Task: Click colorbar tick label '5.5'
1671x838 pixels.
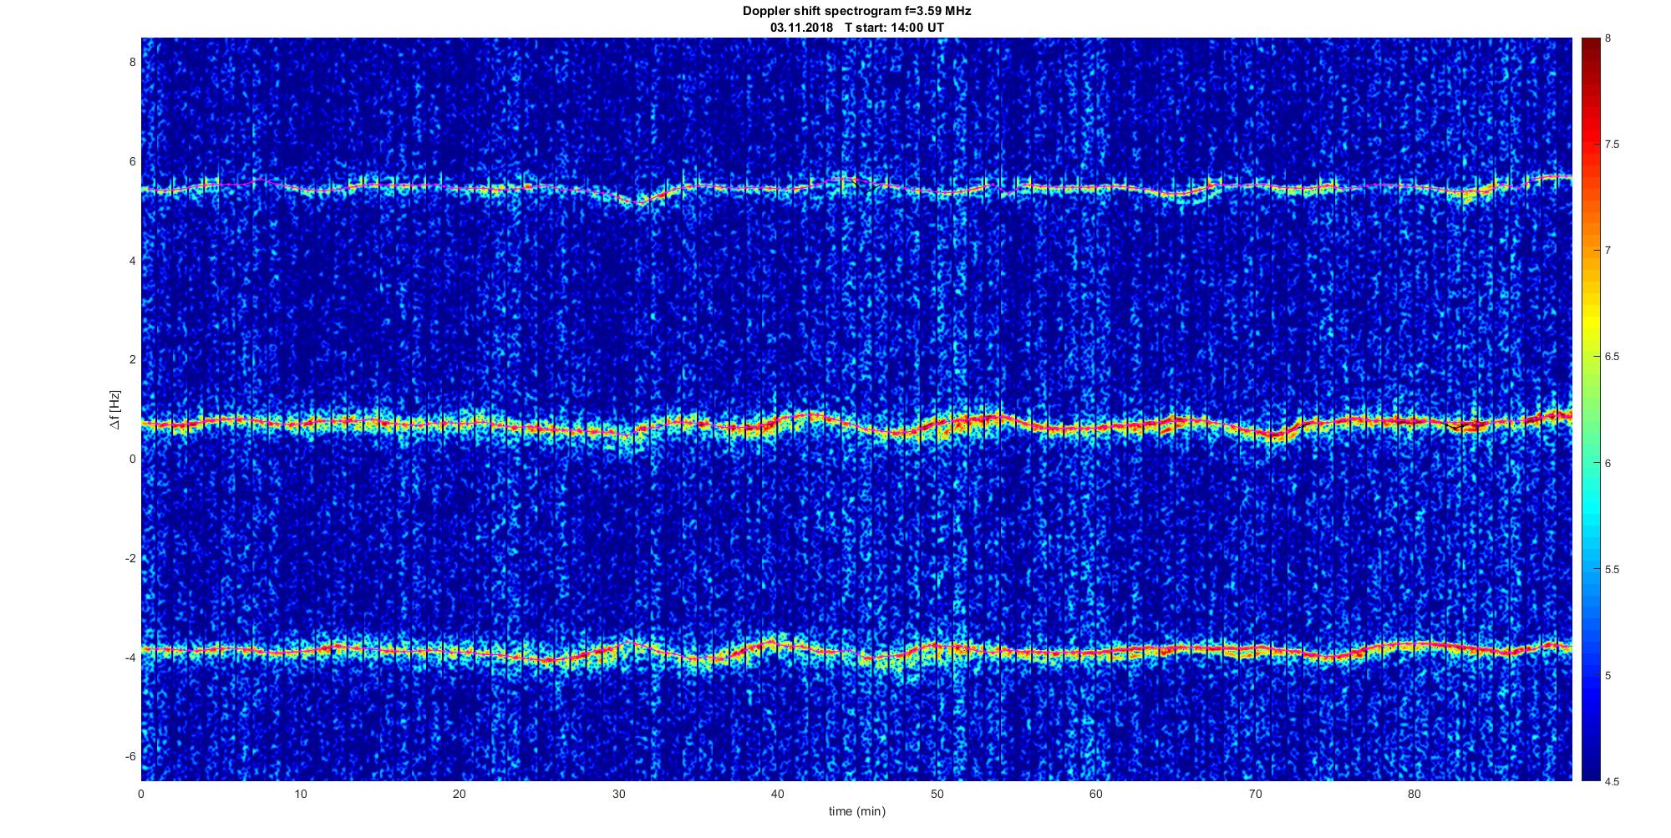Action: [1613, 570]
